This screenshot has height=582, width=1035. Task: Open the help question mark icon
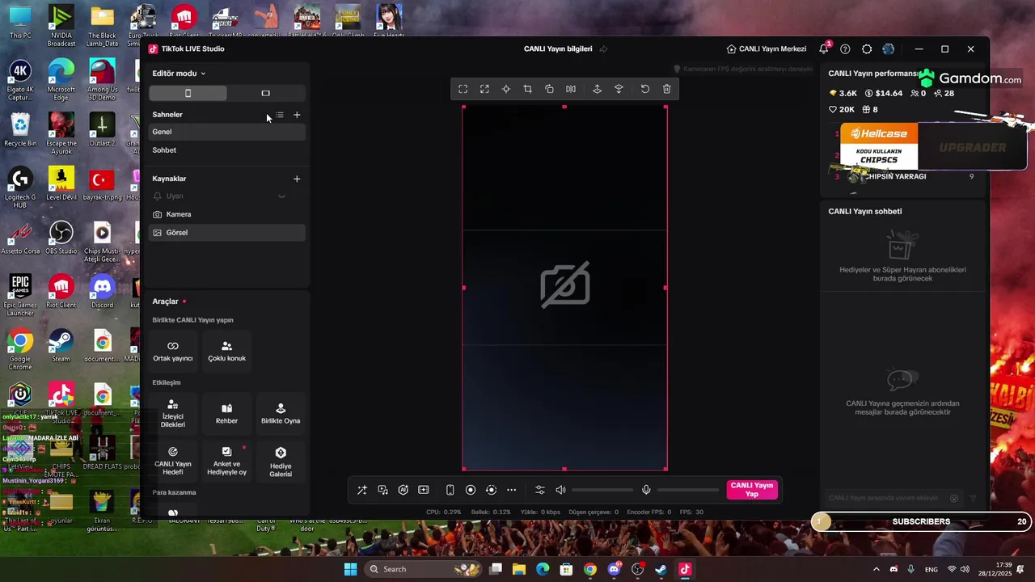pyautogui.click(x=845, y=49)
